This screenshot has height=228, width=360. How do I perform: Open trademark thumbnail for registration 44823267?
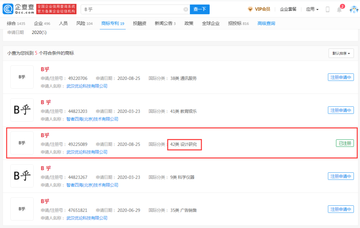tap(22, 176)
